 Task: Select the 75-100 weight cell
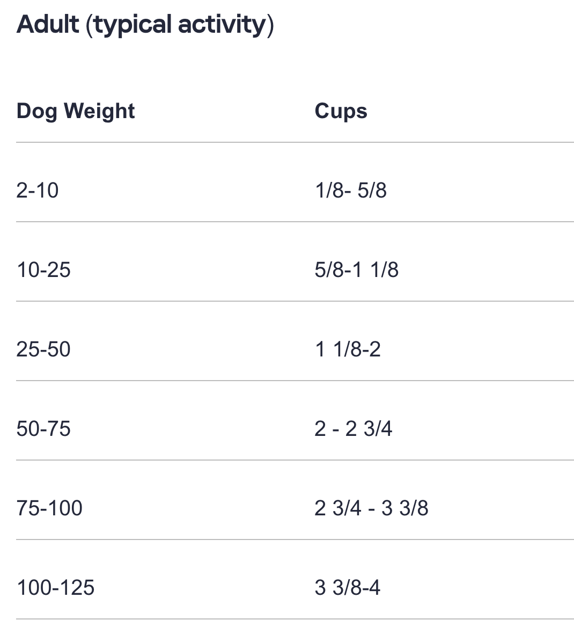(x=49, y=508)
